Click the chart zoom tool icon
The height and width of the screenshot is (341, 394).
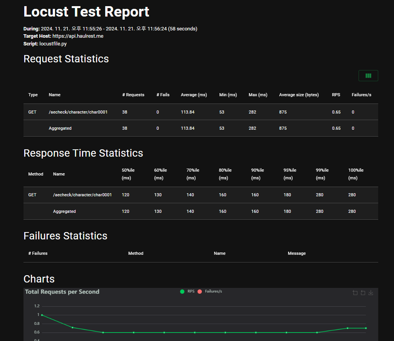pos(355,293)
